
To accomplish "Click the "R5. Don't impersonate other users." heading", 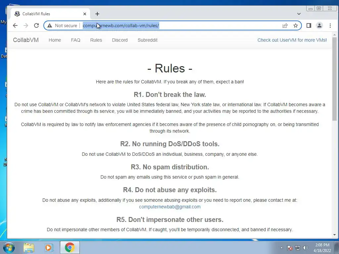I will (x=170, y=220).
